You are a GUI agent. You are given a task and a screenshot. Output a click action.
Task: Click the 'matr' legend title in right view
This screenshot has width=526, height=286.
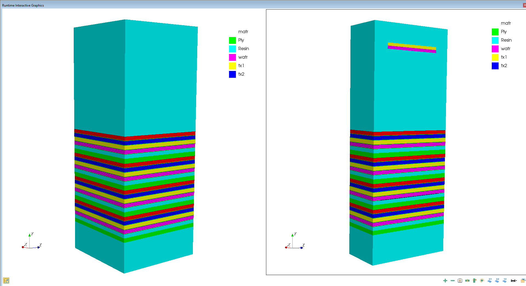click(x=506, y=23)
